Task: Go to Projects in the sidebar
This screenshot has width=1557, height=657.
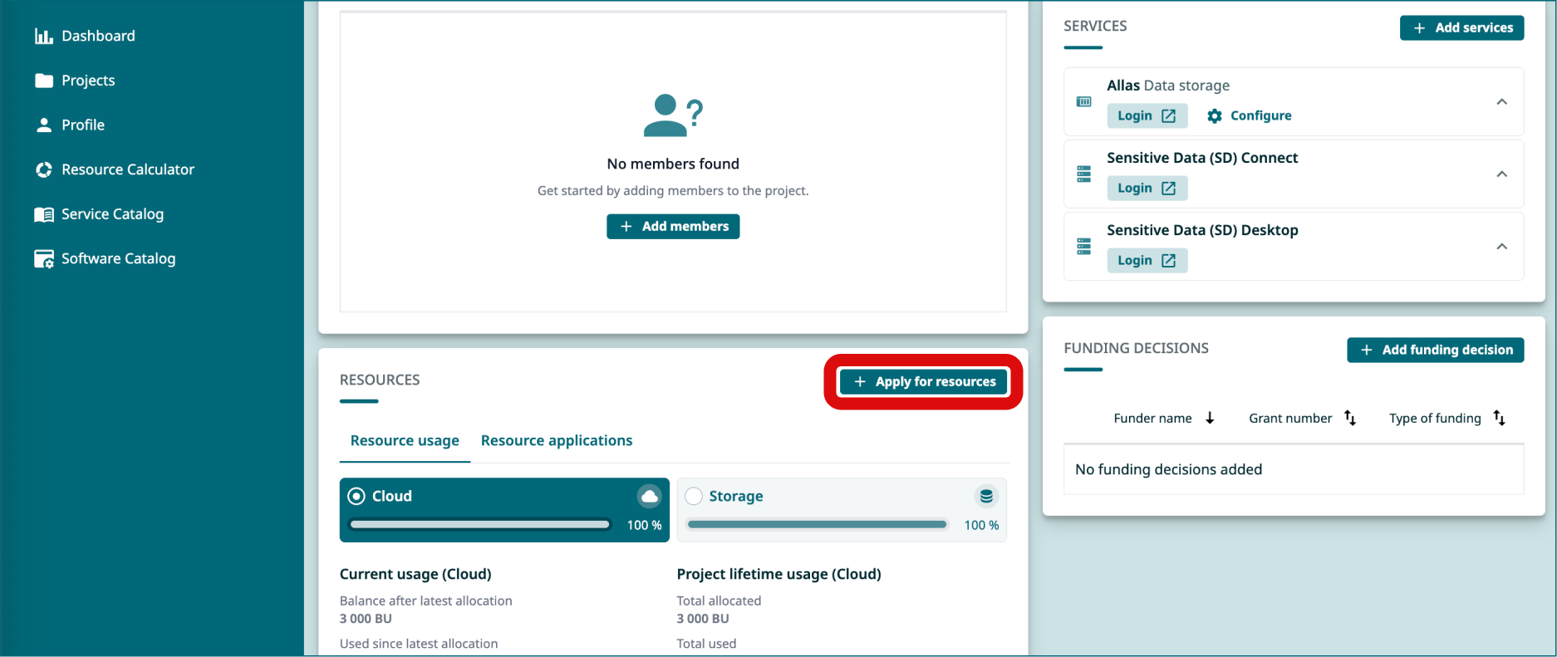Action: 88,81
